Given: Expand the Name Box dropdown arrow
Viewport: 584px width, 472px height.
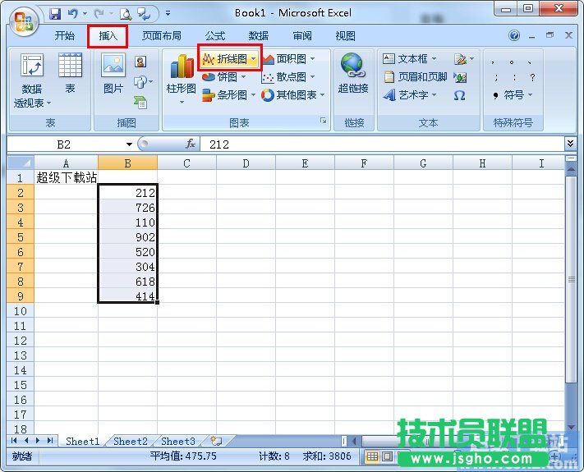Looking at the screenshot, I should 127,144.
